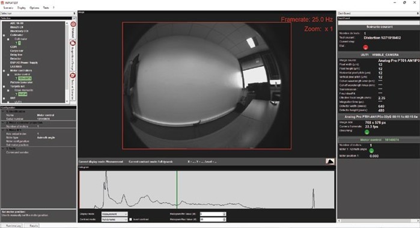Collapse the Motor controllers tree node
420x228 pixels.
click(x=4, y=71)
